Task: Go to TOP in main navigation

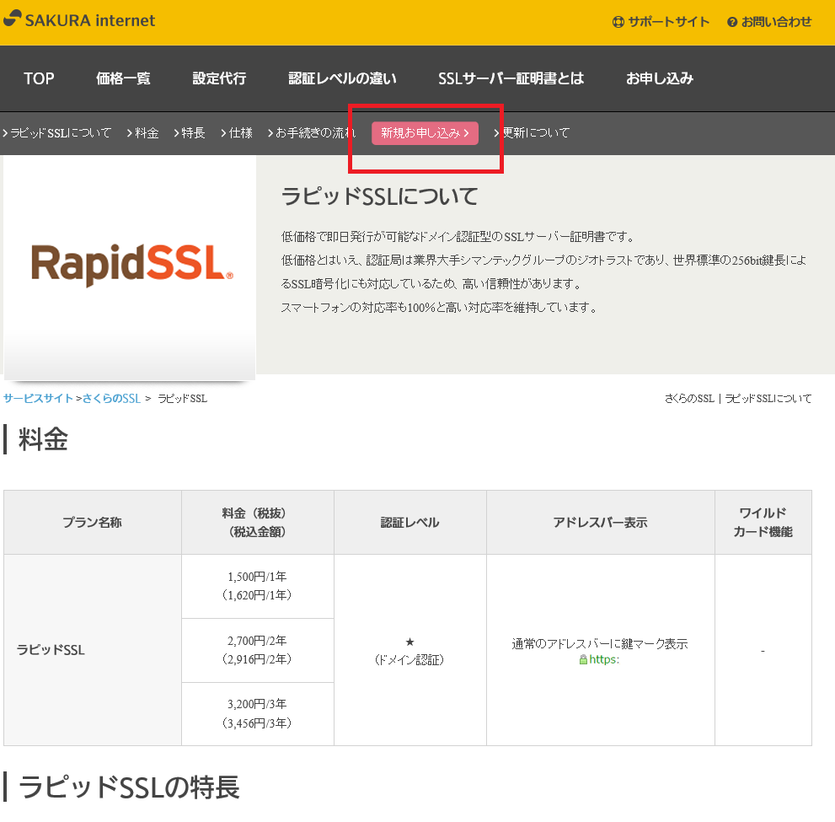Action: [x=39, y=78]
